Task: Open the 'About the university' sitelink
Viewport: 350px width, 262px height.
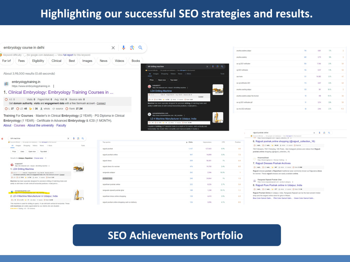Action: [41, 125]
